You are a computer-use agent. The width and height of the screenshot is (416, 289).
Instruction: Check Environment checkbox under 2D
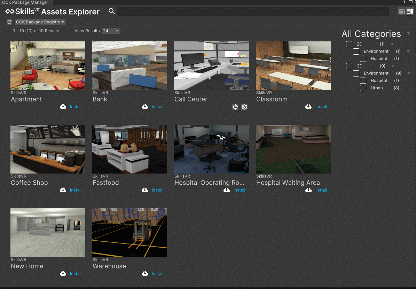356,51
